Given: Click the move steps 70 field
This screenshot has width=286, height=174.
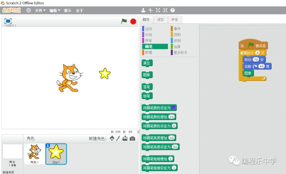Looking at the screenshot, I should [x=256, y=60].
